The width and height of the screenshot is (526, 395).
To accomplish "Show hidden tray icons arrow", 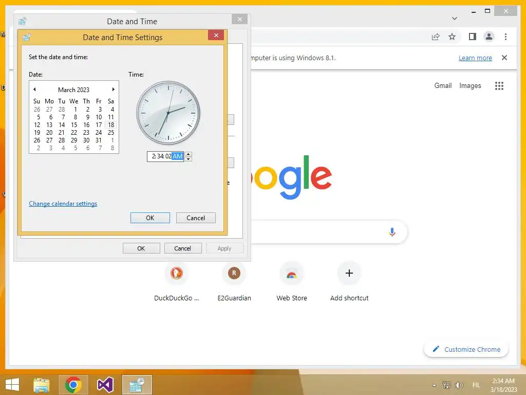I will point(434,385).
